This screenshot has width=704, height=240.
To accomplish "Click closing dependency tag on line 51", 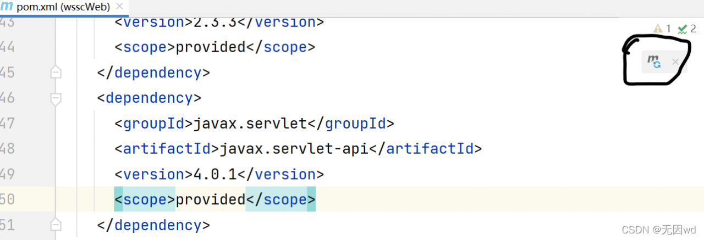I will pyautogui.click(x=153, y=225).
